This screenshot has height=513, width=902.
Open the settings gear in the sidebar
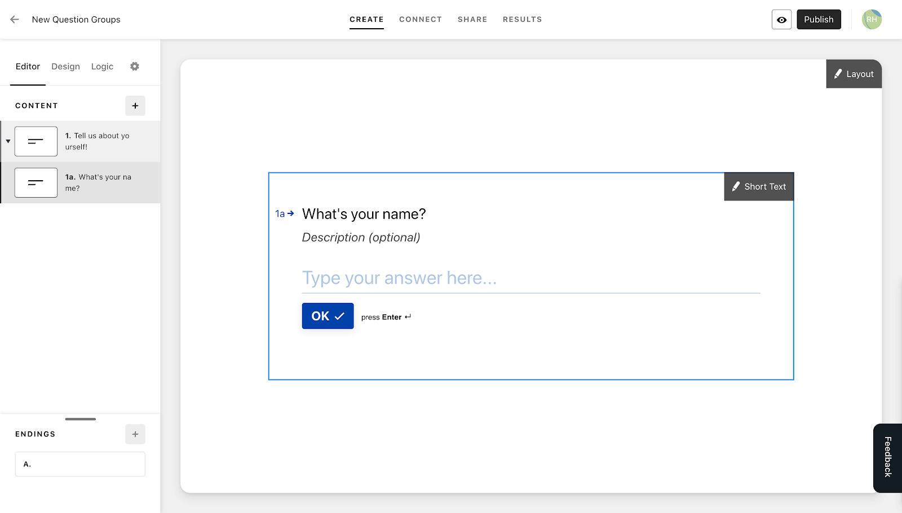point(134,66)
